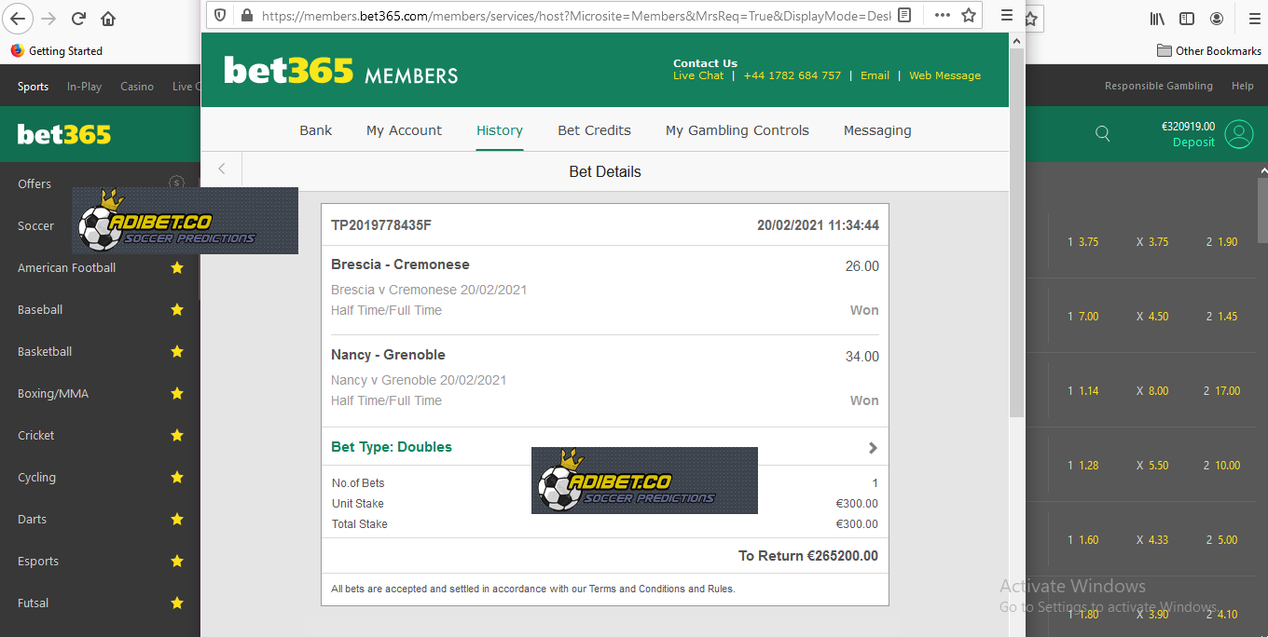Viewport: 1268px width, 637px height.
Task: Open the Bank tab
Action: click(316, 130)
